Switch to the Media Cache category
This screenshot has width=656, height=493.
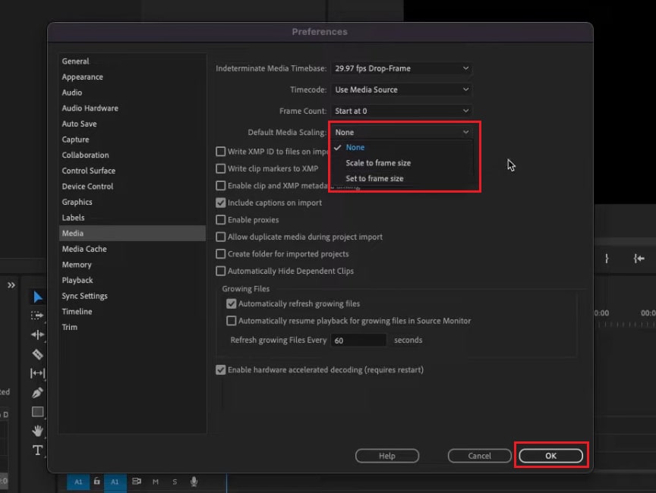84,249
